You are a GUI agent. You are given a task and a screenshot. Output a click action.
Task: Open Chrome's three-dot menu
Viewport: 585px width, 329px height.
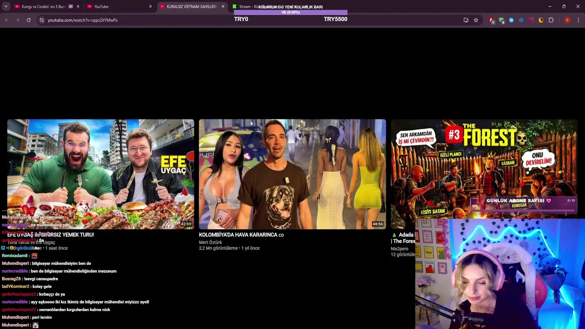[578, 20]
